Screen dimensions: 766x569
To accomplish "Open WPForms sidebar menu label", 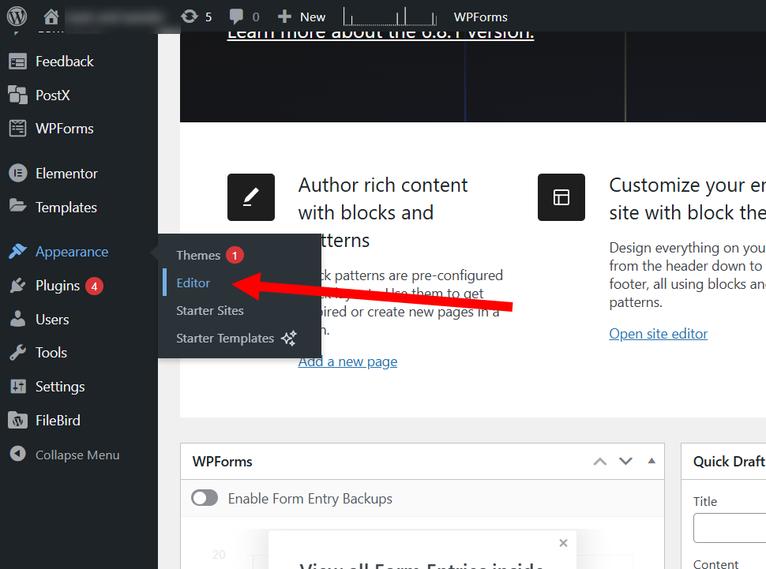I will point(65,129).
